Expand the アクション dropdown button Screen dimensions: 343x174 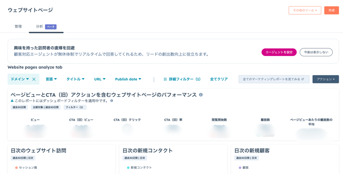click(326, 79)
